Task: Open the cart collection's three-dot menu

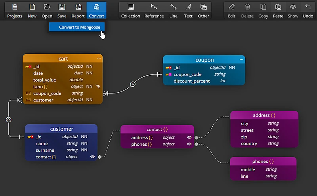Action: point(99,58)
